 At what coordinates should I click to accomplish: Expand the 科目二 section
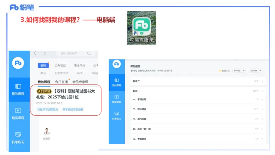coord(198,81)
